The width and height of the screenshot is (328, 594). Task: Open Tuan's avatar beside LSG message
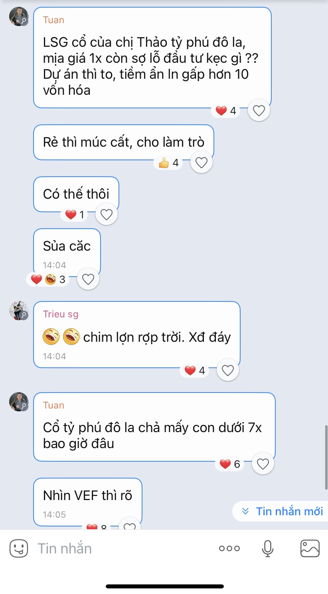[x=19, y=17]
